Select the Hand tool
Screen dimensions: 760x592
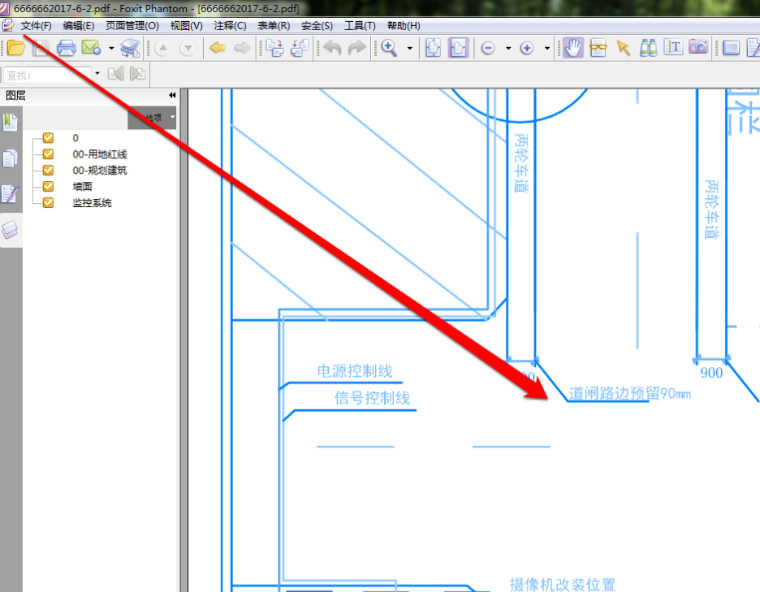573,48
